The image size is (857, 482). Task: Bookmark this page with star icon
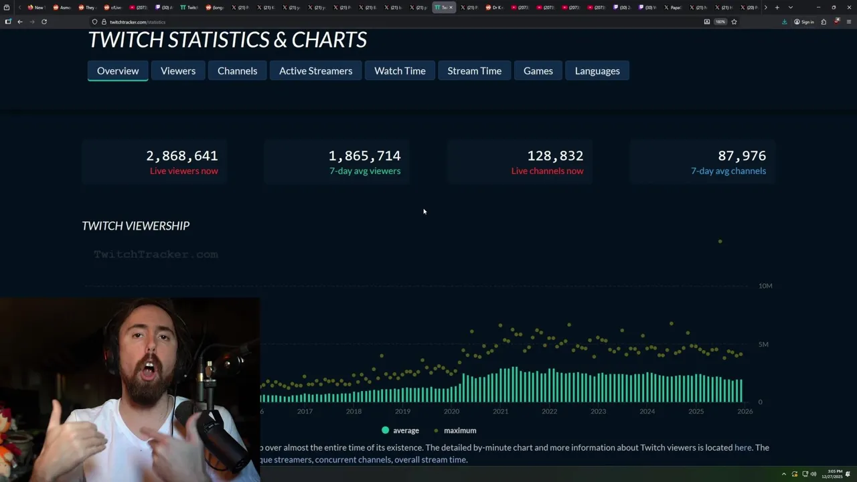tap(734, 22)
